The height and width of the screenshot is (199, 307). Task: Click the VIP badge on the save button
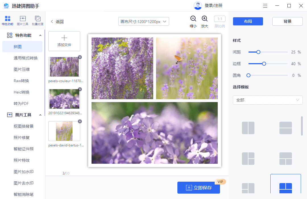(220, 182)
